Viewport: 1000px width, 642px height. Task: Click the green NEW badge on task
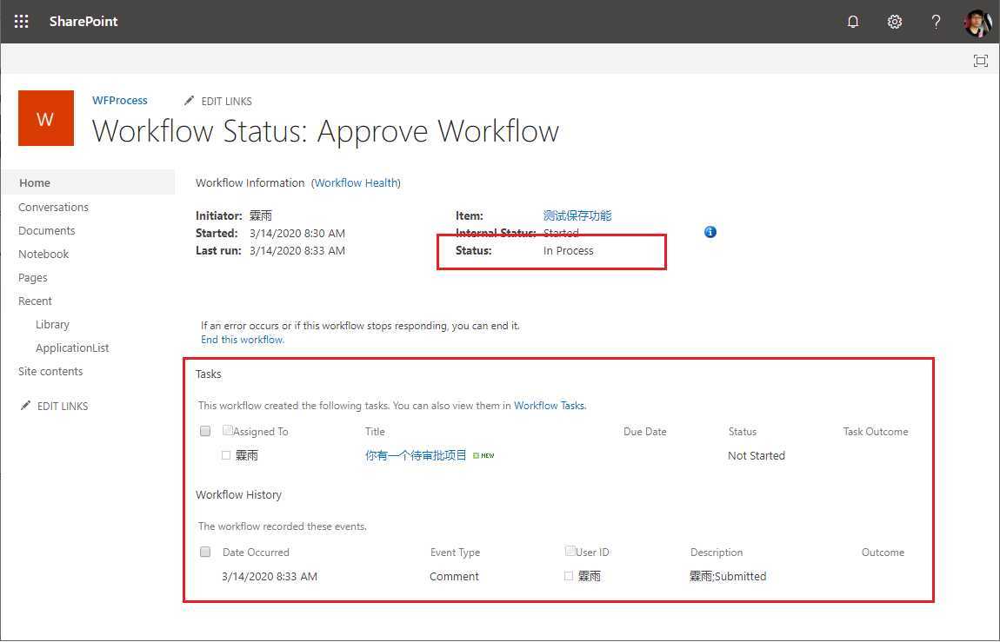(x=483, y=455)
